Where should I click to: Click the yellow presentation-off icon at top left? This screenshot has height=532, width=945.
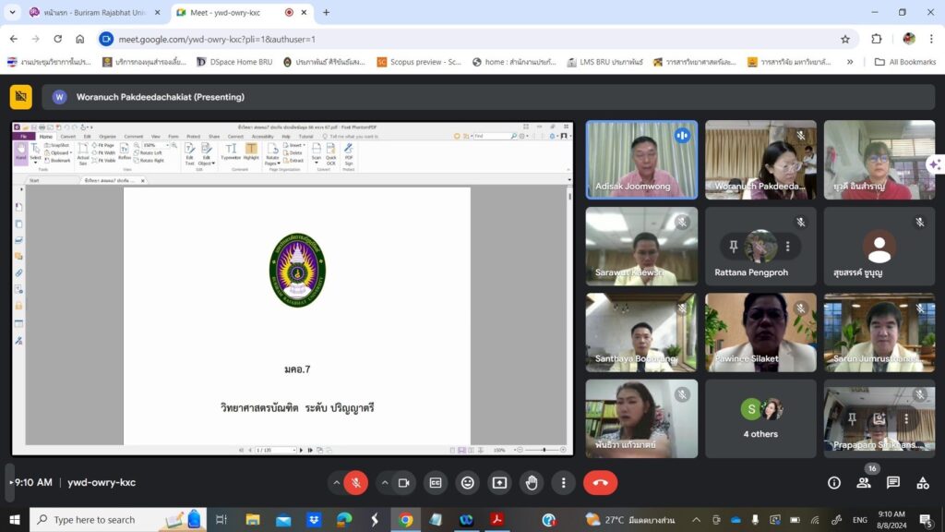[21, 96]
